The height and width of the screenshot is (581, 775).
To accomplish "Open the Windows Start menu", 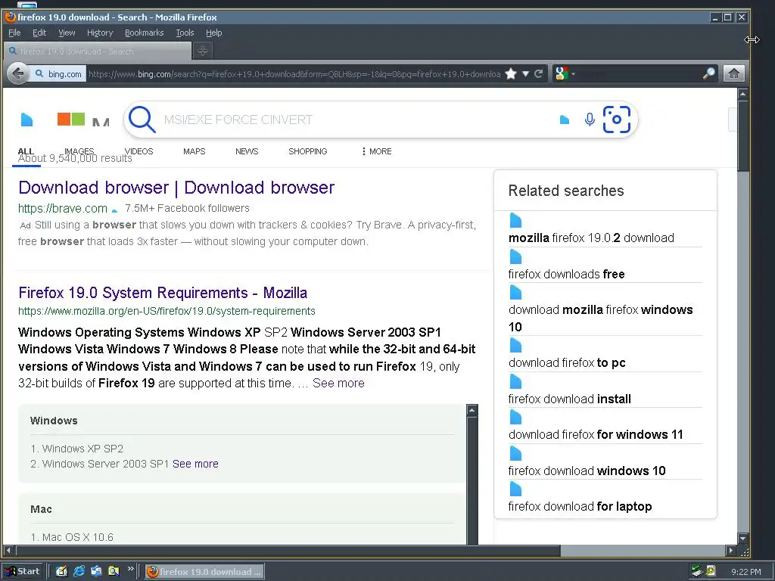I will tap(22, 571).
